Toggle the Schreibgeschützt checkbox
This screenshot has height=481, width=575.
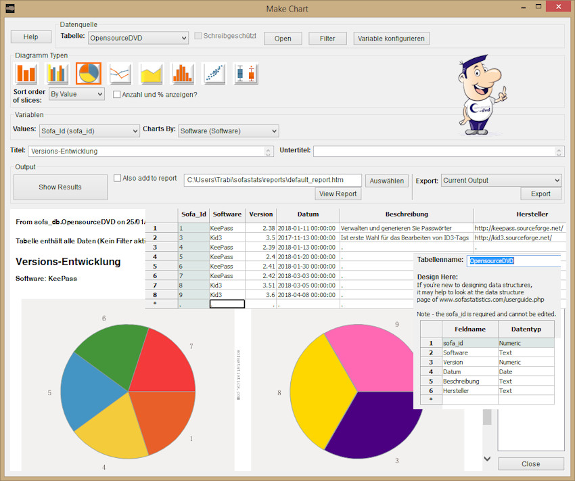198,36
